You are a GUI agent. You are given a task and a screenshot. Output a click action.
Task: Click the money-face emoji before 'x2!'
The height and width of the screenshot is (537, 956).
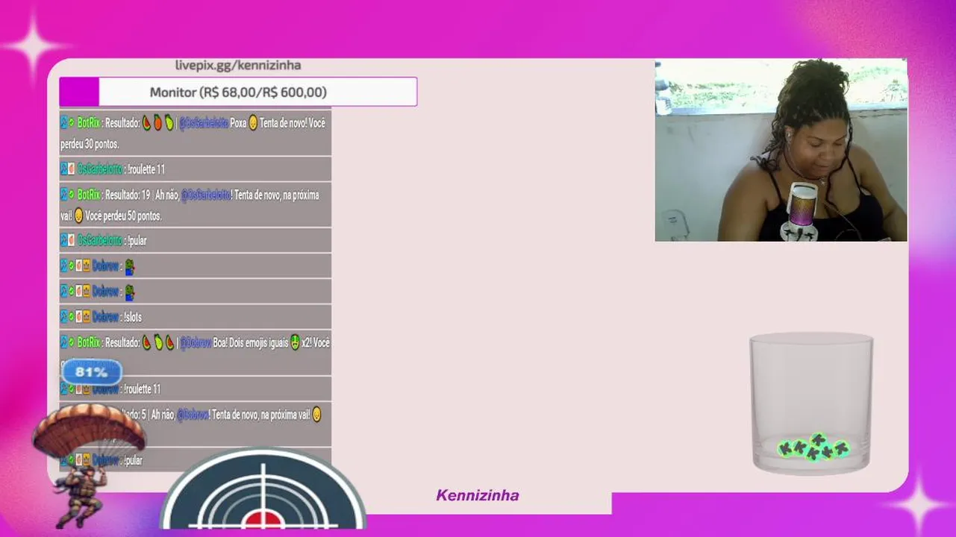(x=295, y=343)
